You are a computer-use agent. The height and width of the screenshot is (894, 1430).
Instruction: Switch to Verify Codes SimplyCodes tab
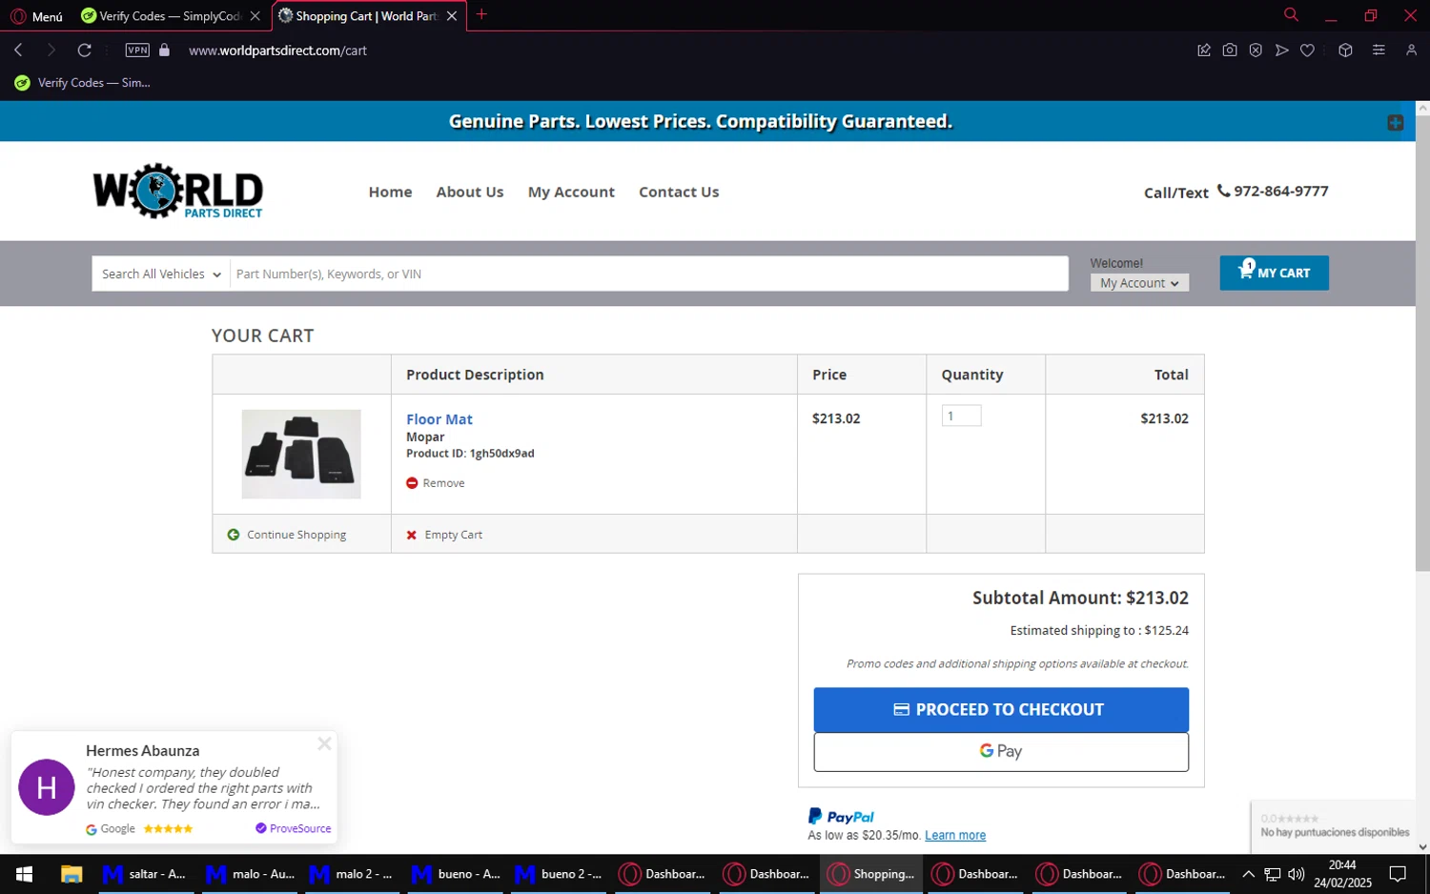170,16
